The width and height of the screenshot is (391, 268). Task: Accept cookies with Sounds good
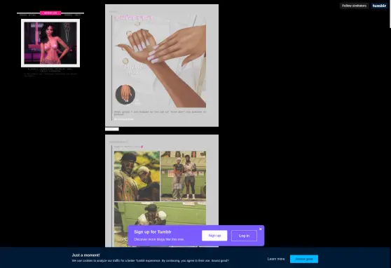pos(303,259)
